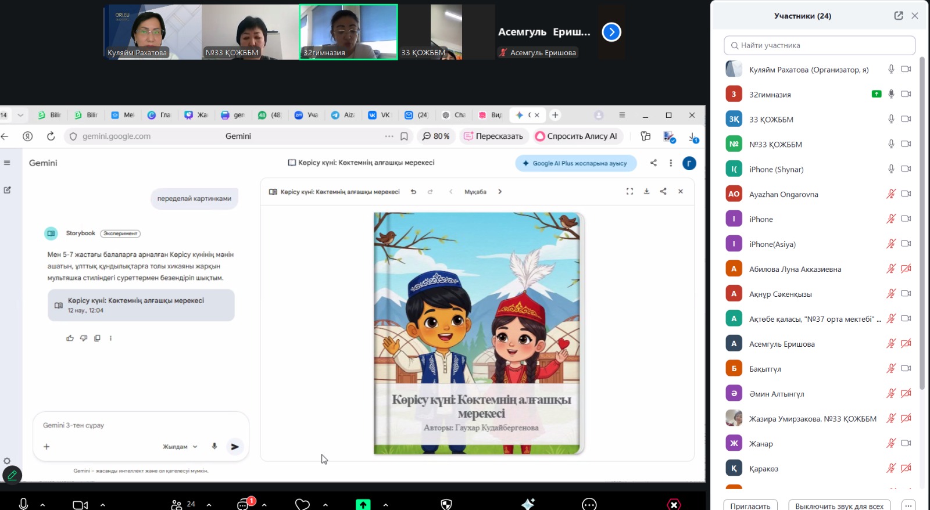This screenshot has height=510, width=930.
Task: Click the Найти участника search field
Action: pyautogui.click(x=820, y=45)
